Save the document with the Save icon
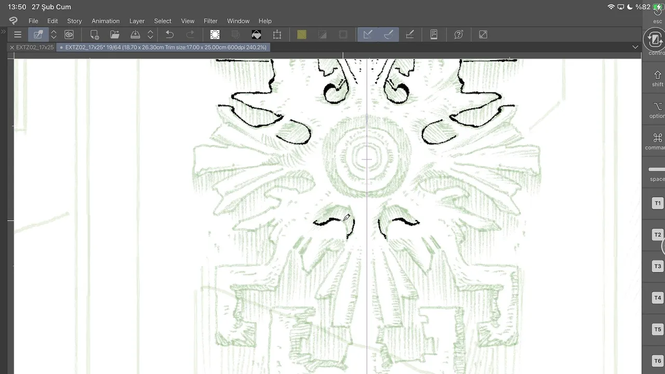This screenshot has height=374, width=665. click(x=135, y=35)
